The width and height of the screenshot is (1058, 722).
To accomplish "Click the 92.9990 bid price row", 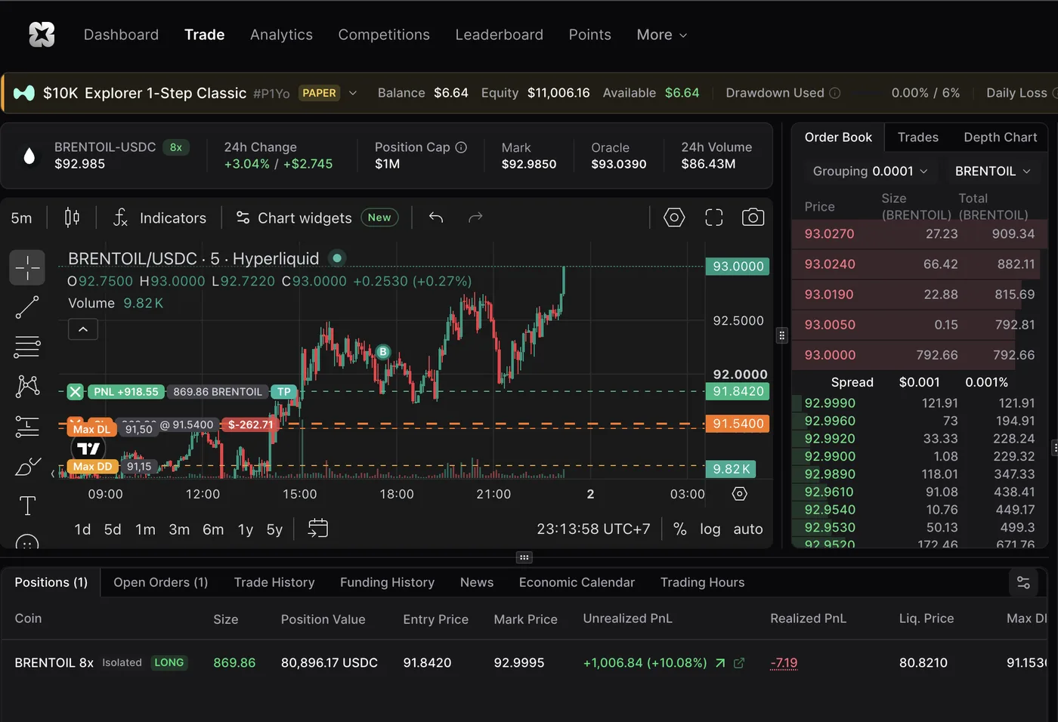I will pos(919,403).
